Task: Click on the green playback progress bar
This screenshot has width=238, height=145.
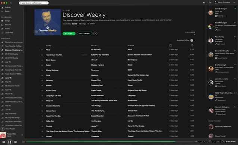Action: tap(101, 142)
